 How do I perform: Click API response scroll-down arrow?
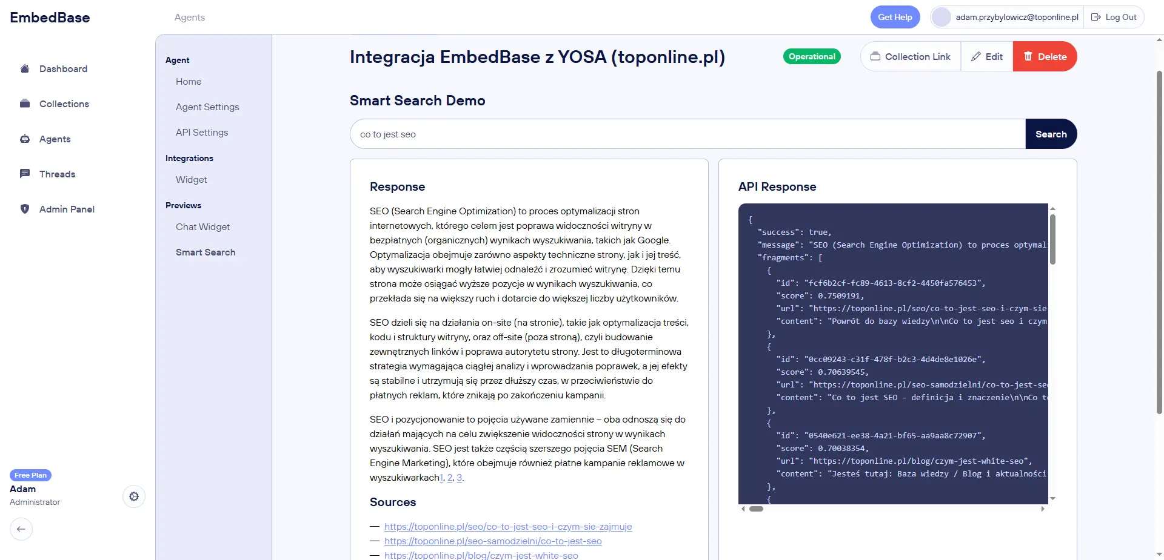(x=1053, y=499)
